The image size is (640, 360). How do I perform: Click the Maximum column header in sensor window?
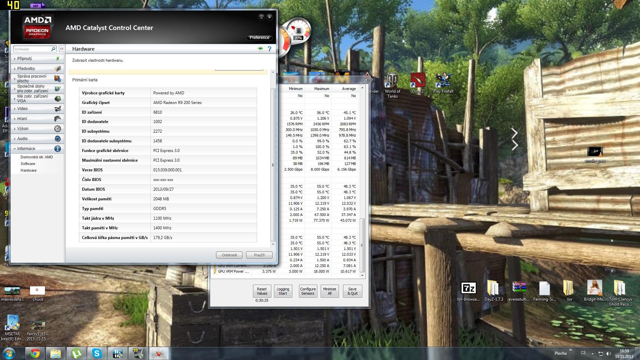pos(318,89)
